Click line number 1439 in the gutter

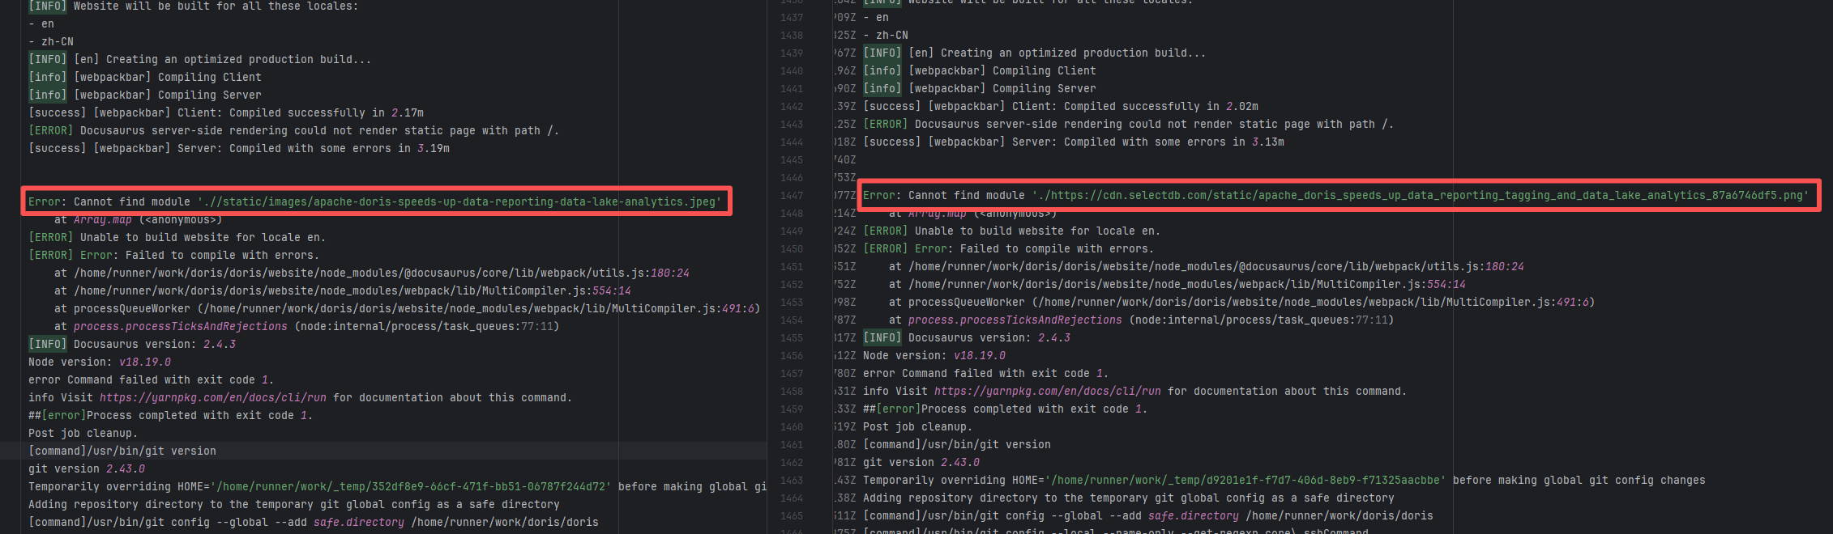791,53
